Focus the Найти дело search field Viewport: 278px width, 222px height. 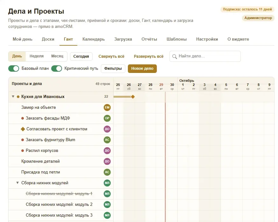coord(205,56)
